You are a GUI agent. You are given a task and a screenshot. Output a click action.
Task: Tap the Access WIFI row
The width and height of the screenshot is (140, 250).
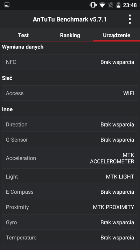click(x=70, y=93)
